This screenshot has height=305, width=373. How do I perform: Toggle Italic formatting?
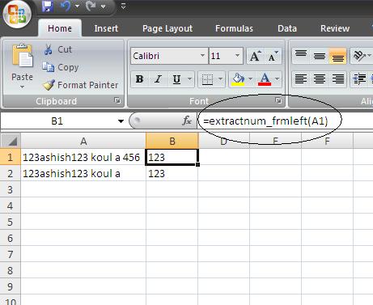[158, 79]
